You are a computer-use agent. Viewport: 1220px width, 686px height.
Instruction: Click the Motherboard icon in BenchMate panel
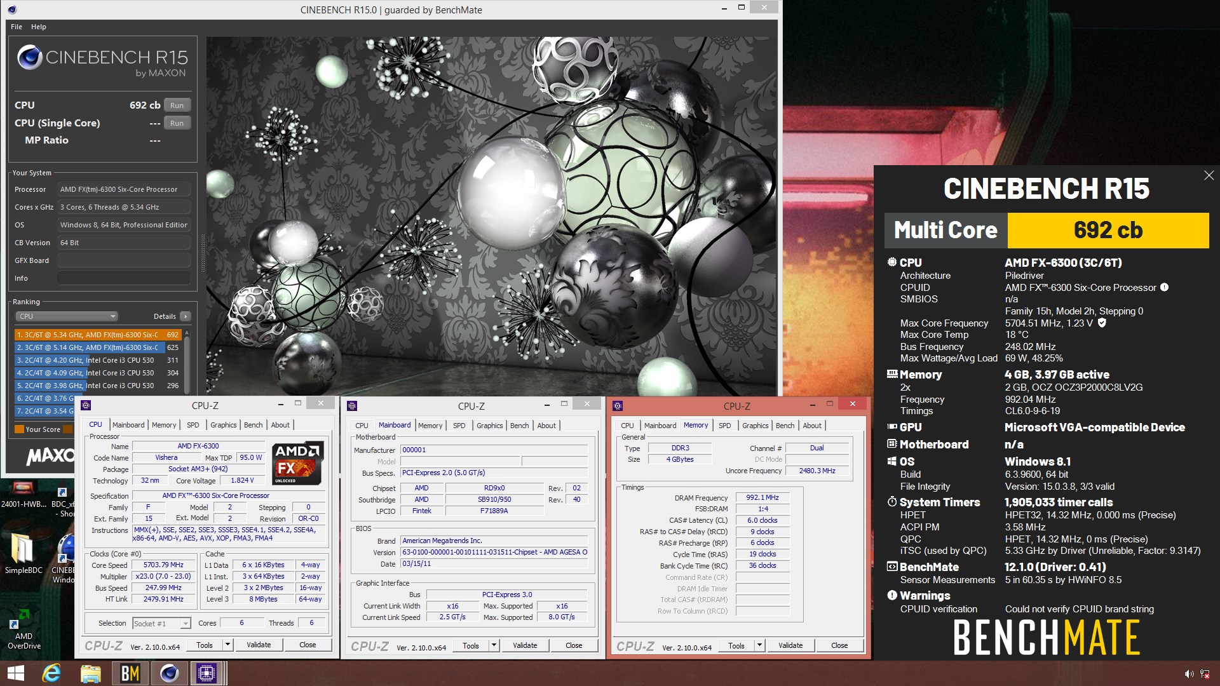coord(892,444)
